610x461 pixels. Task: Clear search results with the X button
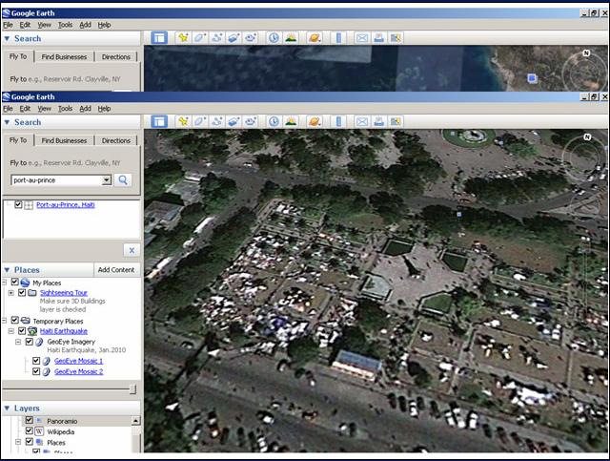pyautogui.click(x=131, y=250)
